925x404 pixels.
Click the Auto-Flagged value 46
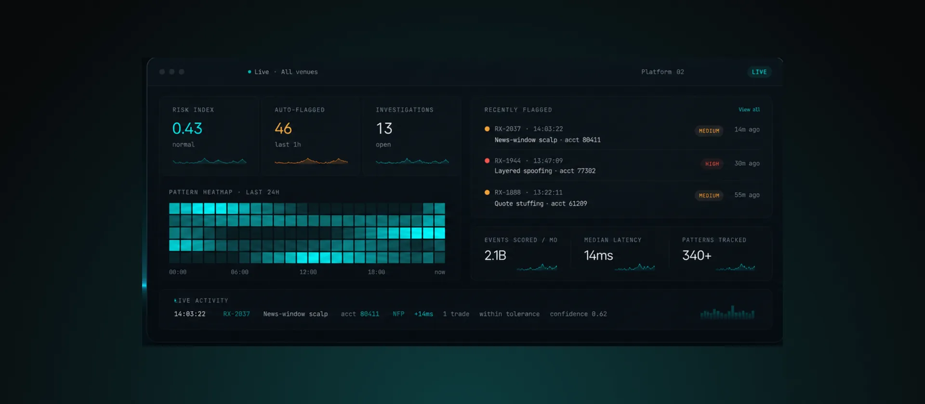[x=283, y=128]
